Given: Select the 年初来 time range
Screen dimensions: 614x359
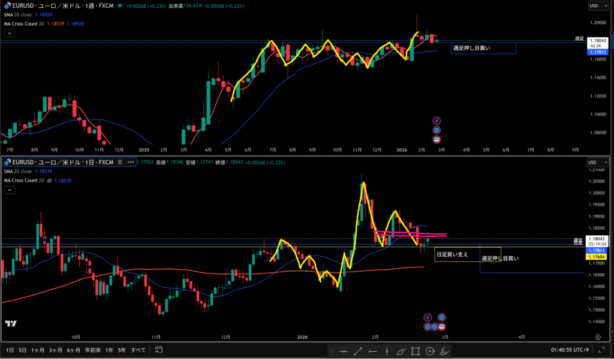Looking at the screenshot, I should pyautogui.click(x=92, y=349).
